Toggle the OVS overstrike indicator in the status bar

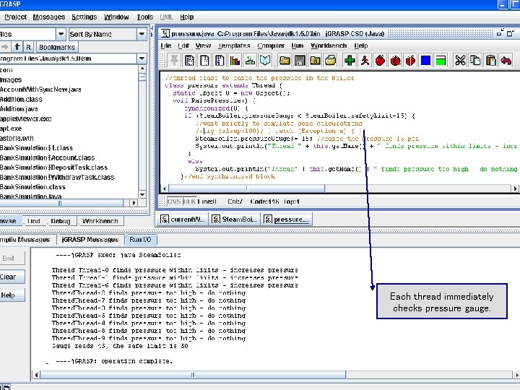(175, 200)
